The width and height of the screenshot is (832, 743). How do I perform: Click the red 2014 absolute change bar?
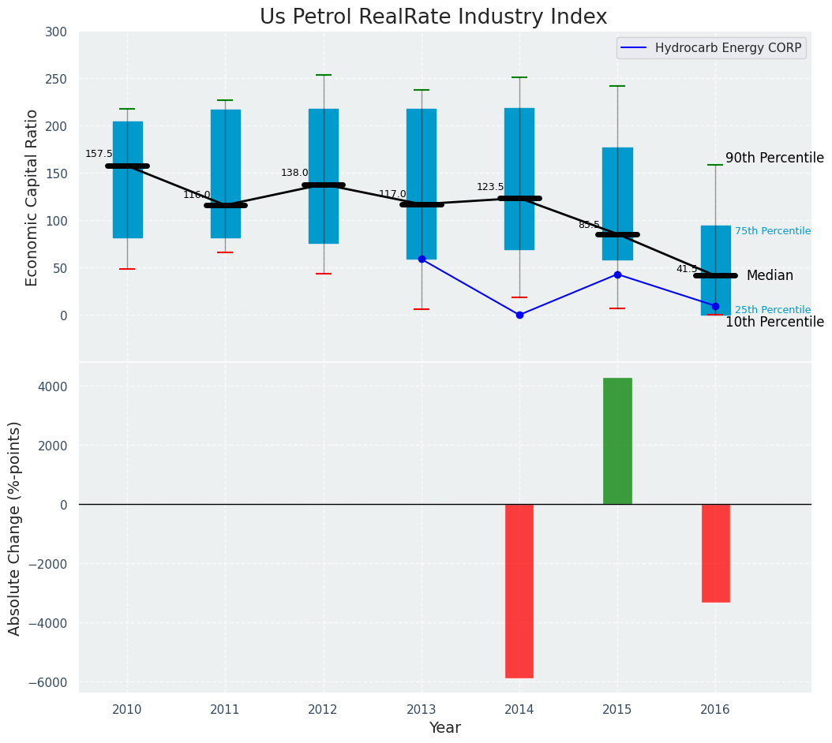(x=519, y=591)
